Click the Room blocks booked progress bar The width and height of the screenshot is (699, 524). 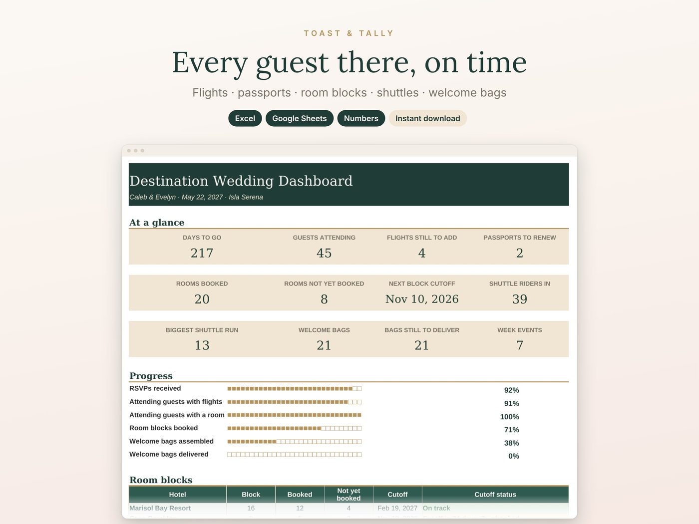(x=295, y=428)
